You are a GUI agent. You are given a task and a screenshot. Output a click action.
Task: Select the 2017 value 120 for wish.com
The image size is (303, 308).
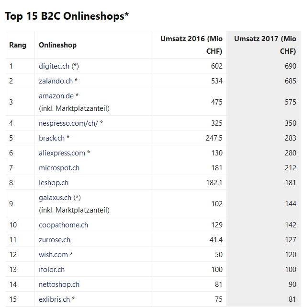291,255
